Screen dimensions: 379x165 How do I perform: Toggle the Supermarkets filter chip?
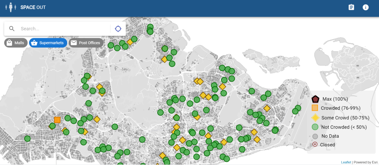pos(48,43)
